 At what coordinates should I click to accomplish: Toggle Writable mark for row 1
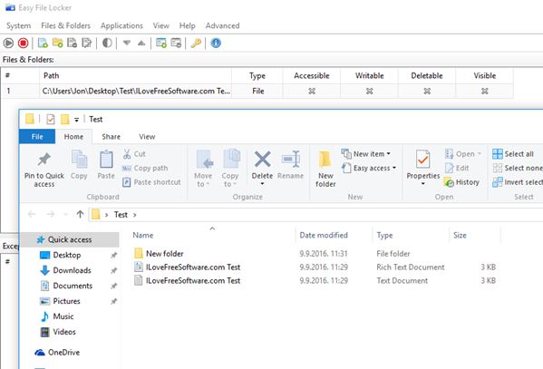[x=369, y=92]
